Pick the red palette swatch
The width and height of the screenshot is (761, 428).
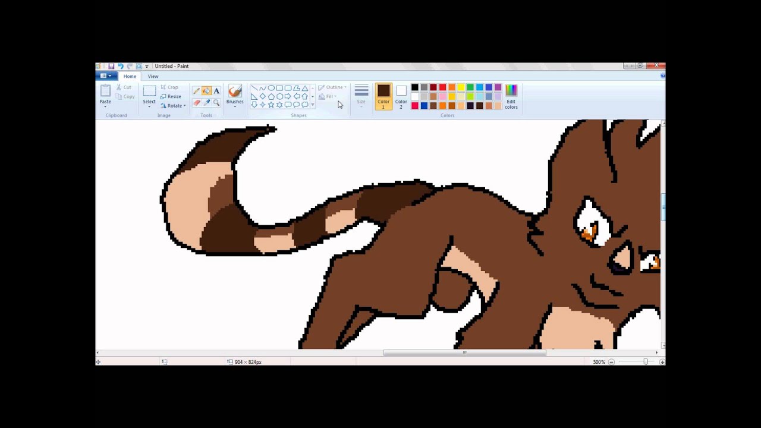point(442,87)
